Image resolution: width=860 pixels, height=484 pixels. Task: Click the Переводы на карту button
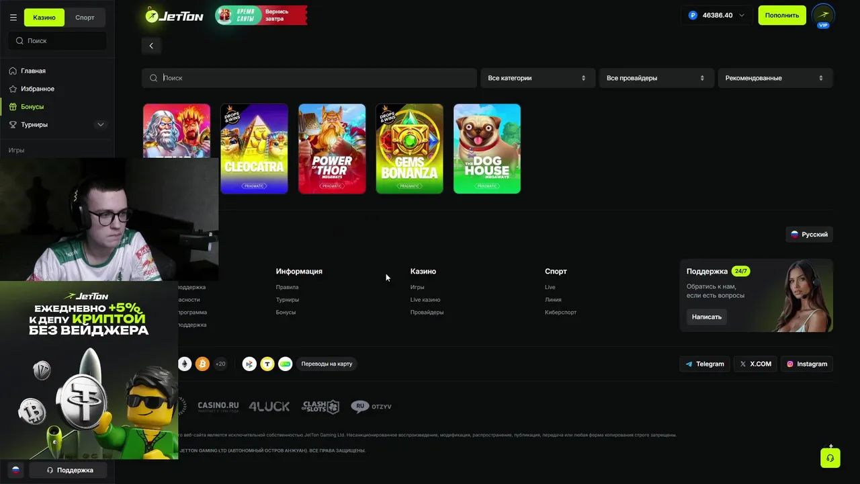pos(327,364)
